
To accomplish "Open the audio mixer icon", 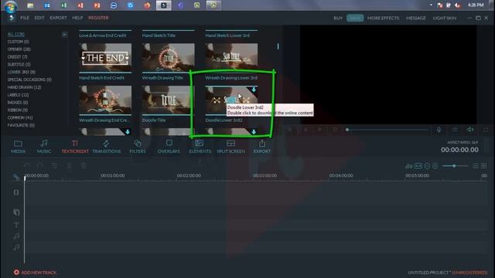I will pyautogui.click(x=409, y=166).
